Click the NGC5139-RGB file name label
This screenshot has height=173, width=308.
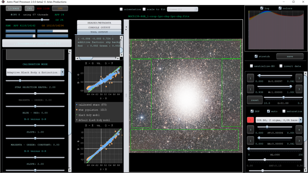(159, 16)
